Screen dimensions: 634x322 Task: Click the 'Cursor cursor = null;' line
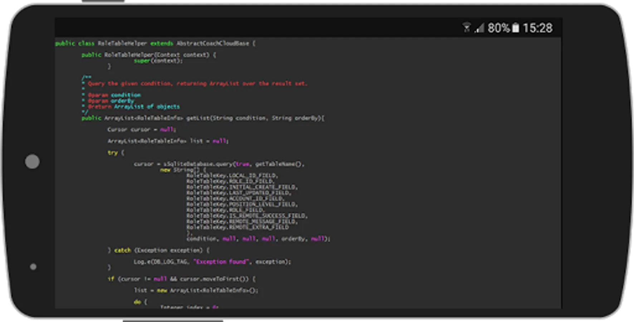[142, 130]
